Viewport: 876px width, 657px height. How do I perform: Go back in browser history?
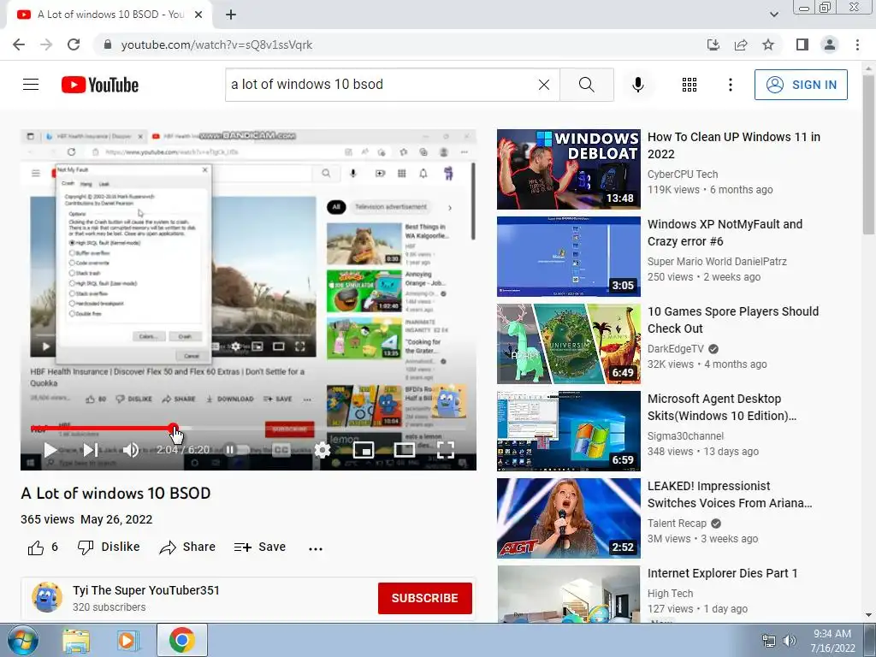click(19, 44)
